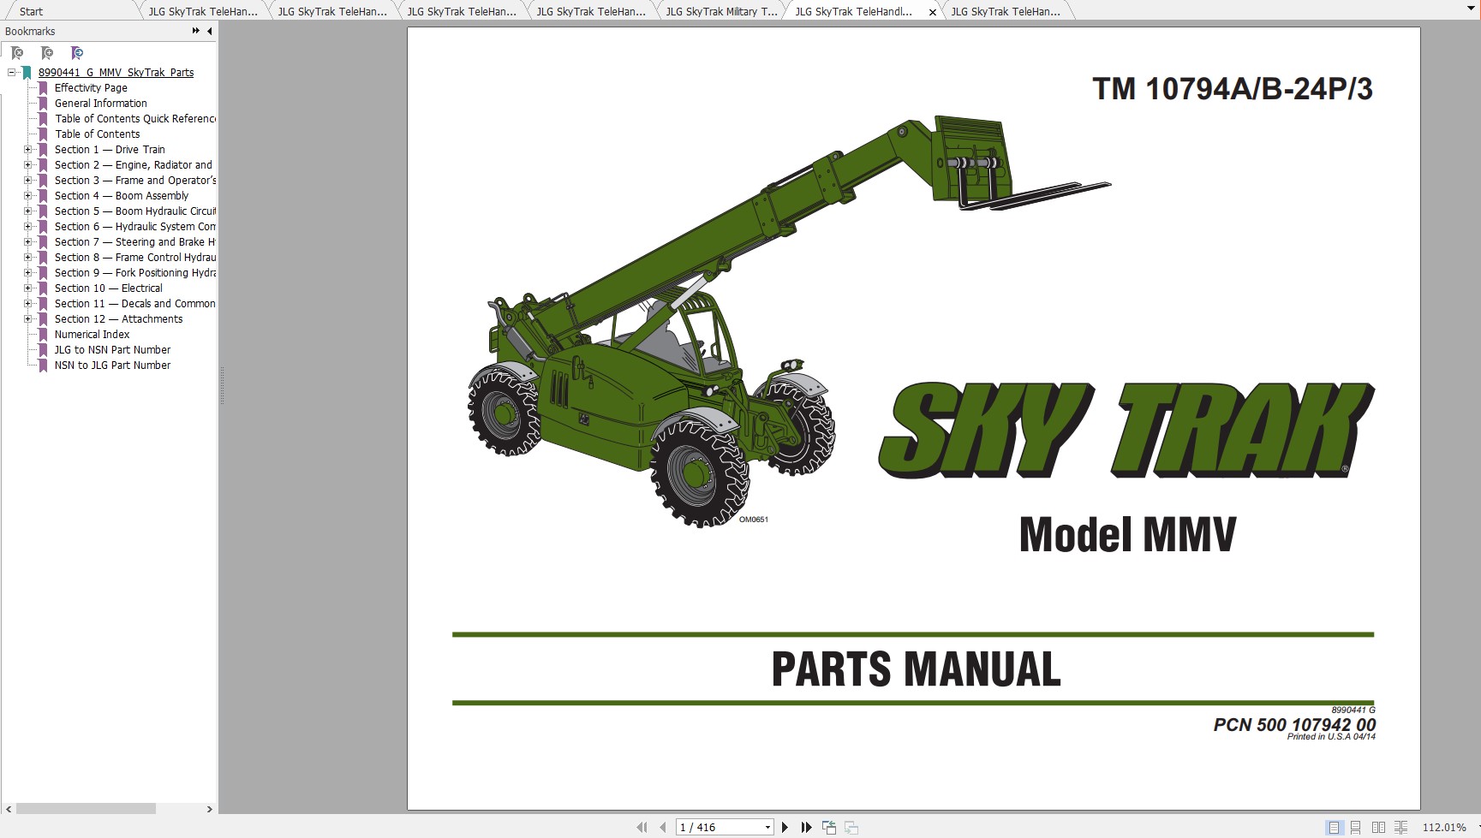The width and height of the screenshot is (1481, 838).
Task: Expand Section 7 — Steering and Brake bookmark
Action: [27, 241]
